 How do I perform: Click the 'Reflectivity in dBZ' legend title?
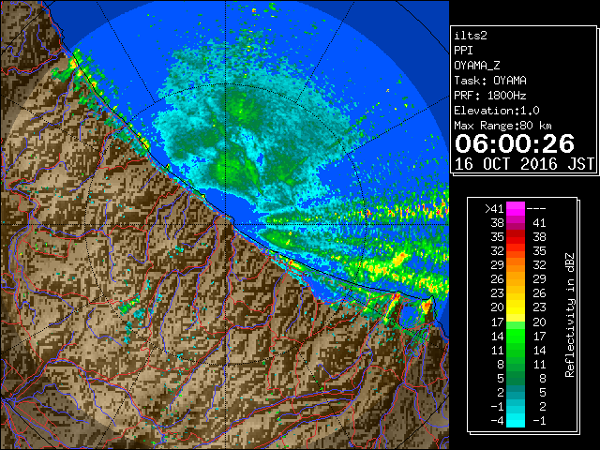click(569, 315)
